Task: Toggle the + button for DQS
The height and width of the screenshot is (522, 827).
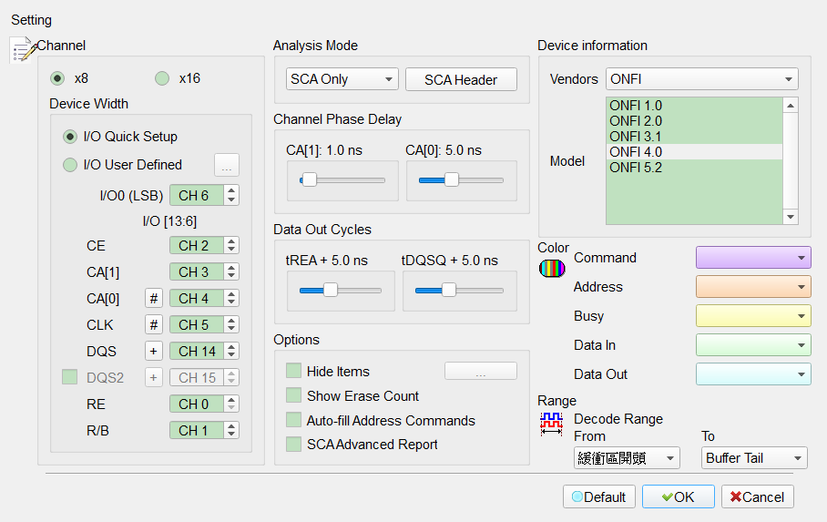Action: (154, 351)
